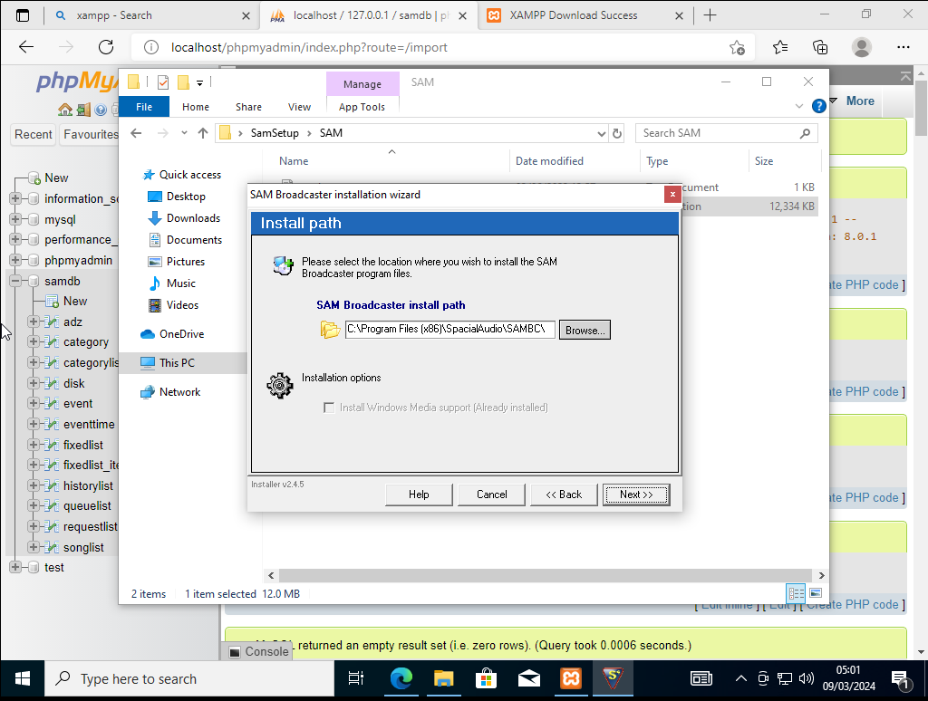Click the SAM Broadcaster installer taskbar icon
Screen dimensions: 928x701
pos(615,678)
